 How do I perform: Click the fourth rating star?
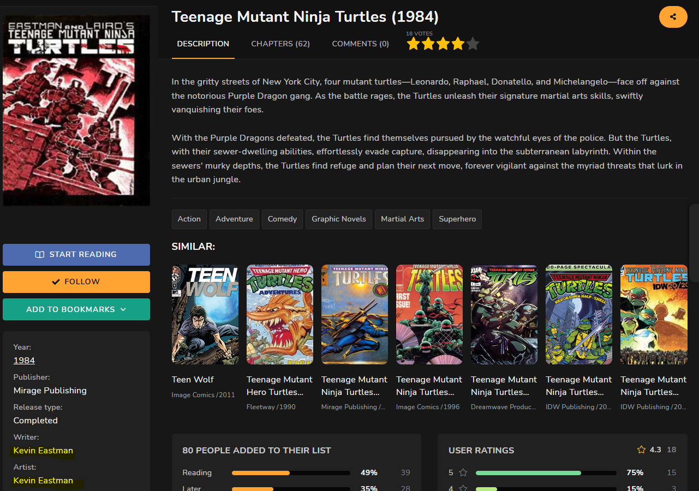pyautogui.click(x=458, y=44)
